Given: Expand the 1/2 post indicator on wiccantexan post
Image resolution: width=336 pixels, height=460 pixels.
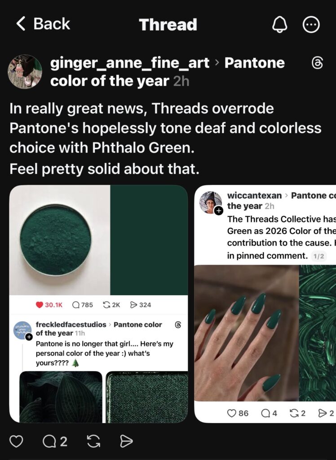Looking at the screenshot, I should pyautogui.click(x=318, y=256).
